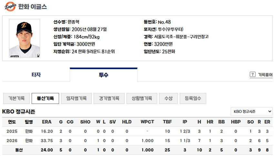
Task: Click the 한화 이글스 team title
Action: [33, 7]
